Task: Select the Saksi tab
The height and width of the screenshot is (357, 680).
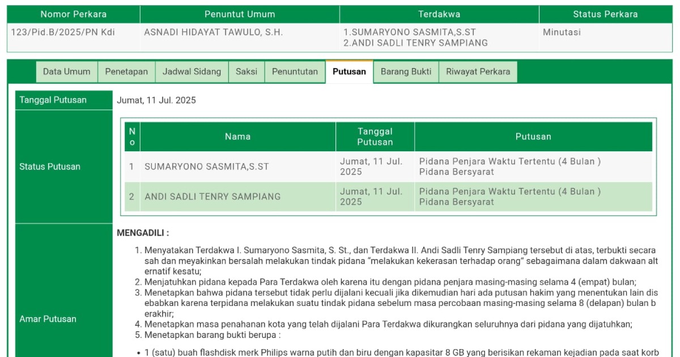Action: point(246,72)
